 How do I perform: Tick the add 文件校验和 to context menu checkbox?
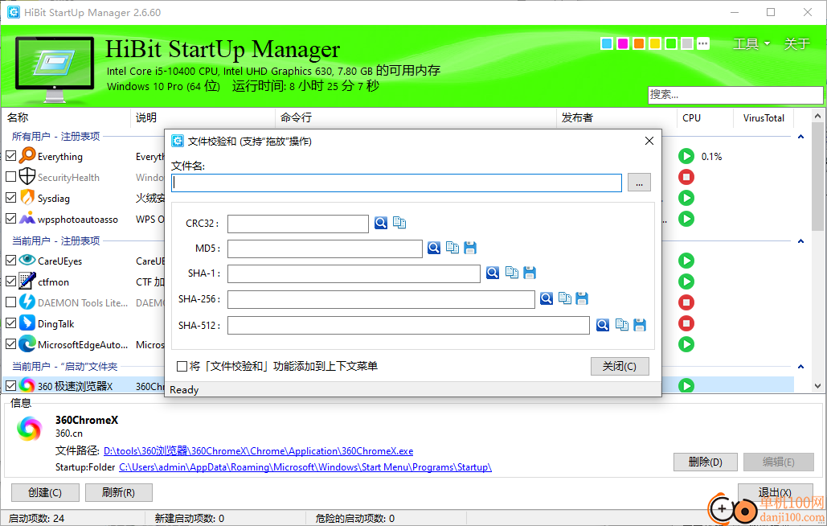click(182, 366)
